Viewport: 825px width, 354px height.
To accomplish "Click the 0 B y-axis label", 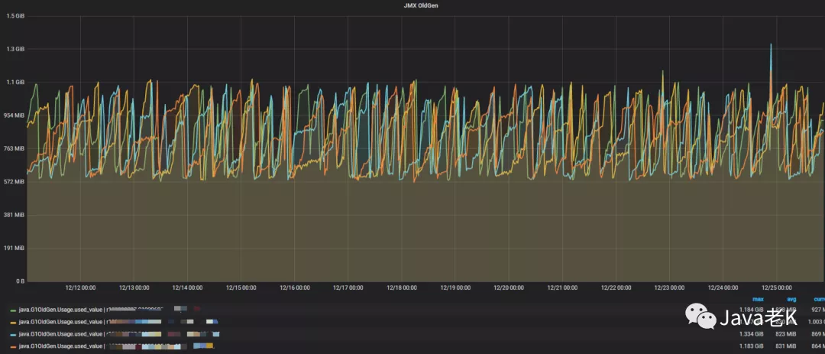I will pyautogui.click(x=20, y=281).
